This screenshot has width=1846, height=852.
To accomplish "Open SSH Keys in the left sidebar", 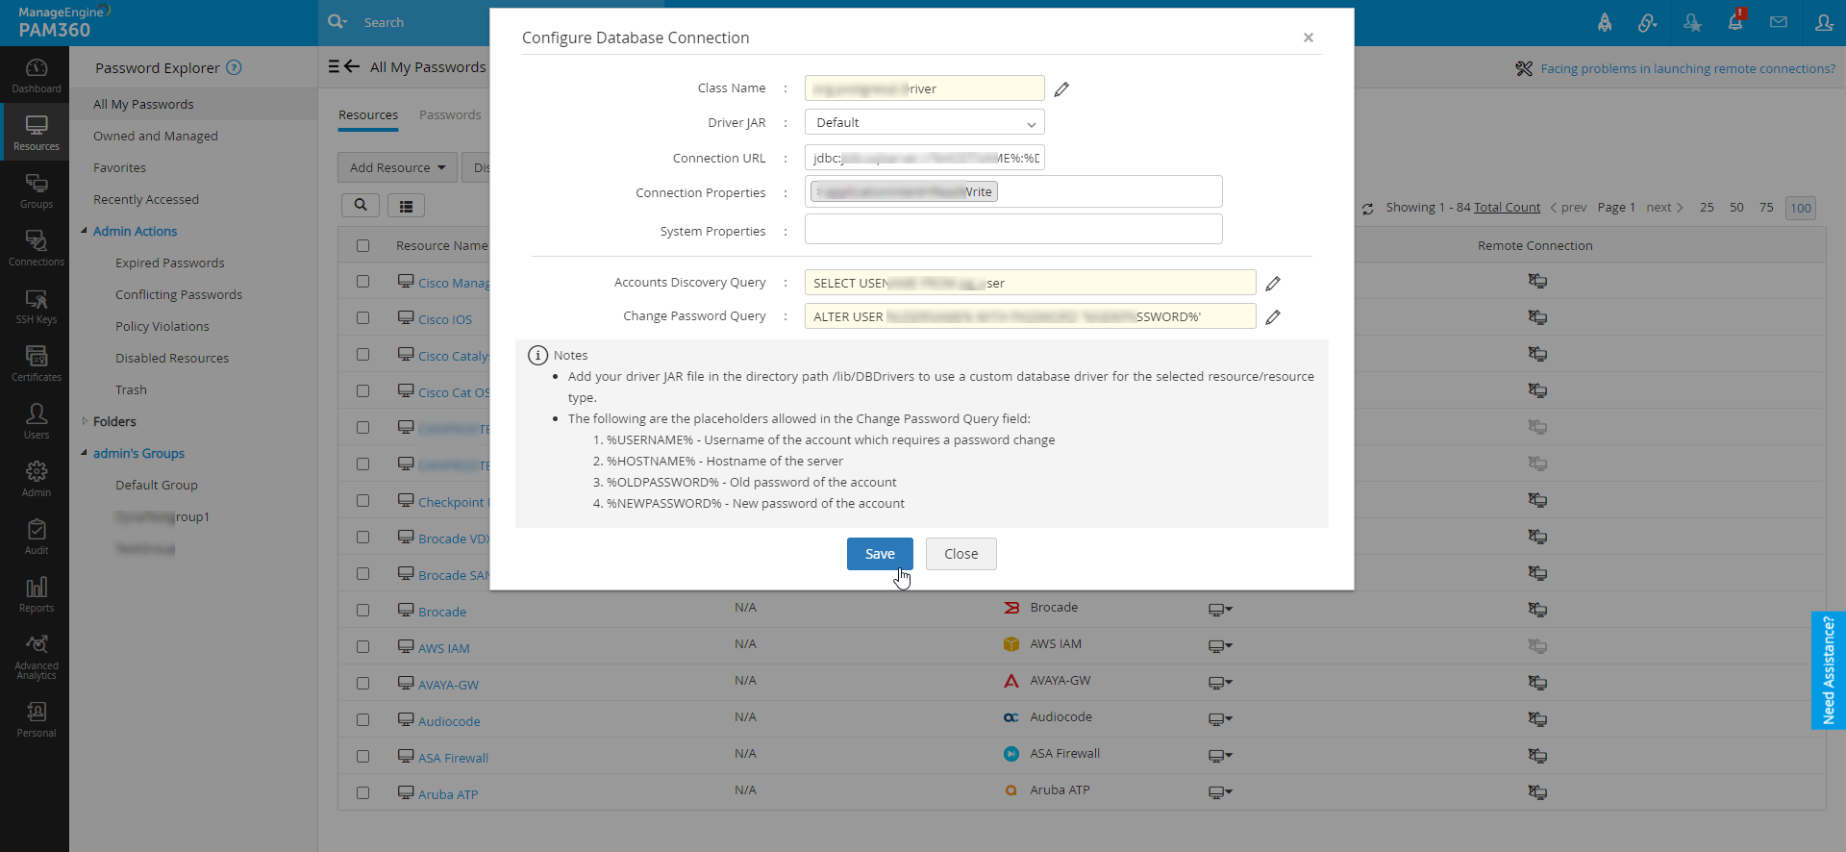I will tap(37, 306).
